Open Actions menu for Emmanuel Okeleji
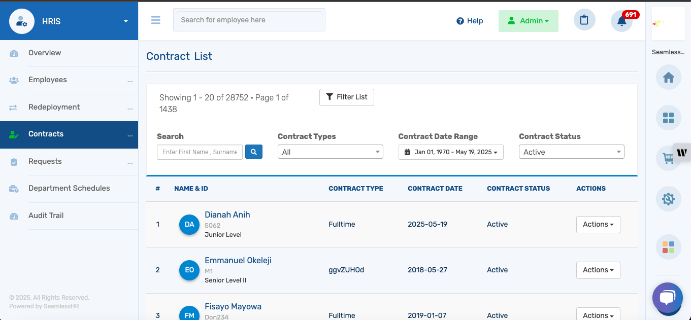This screenshot has height=320, width=691. coord(598,270)
